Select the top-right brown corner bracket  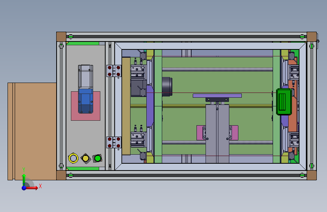coord(312,37)
